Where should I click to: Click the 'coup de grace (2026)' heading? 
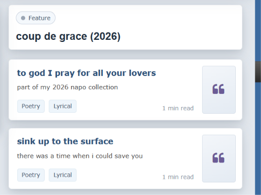(68, 36)
